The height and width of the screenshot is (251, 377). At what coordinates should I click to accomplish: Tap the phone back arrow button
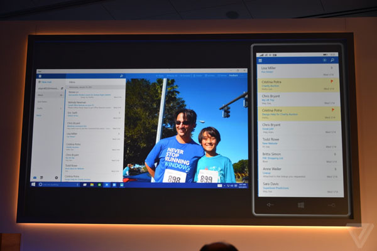[x=270, y=205]
